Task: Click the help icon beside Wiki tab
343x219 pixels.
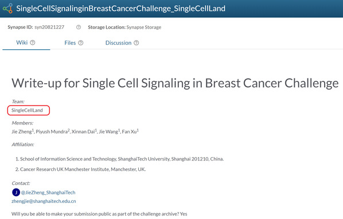Action: (33, 42)
